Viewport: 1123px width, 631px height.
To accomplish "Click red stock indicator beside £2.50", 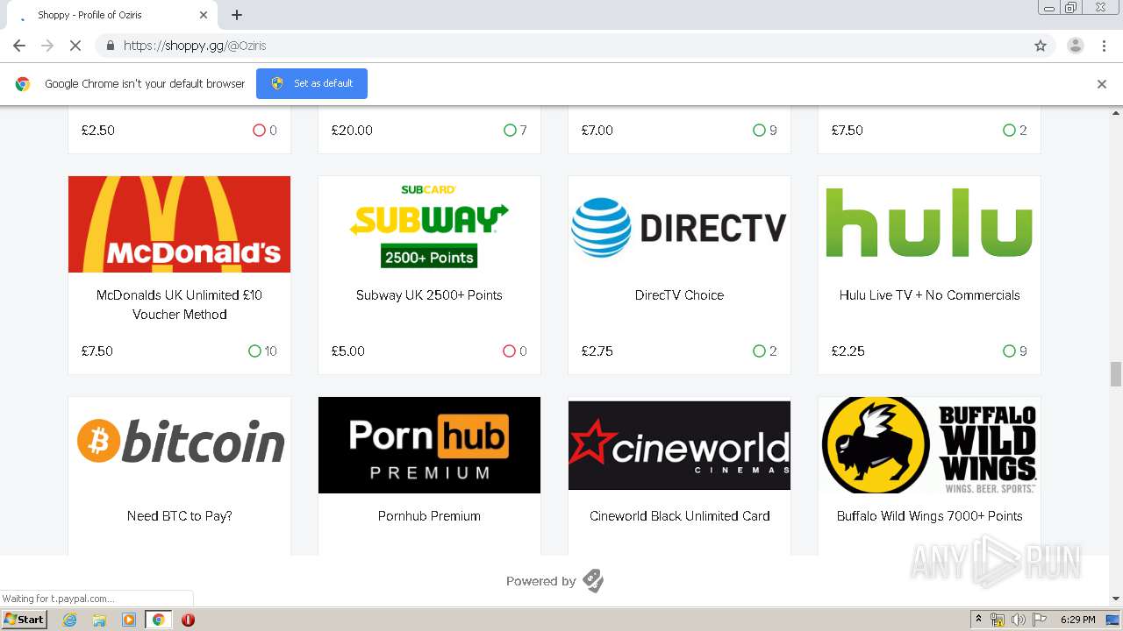I will [x=265, y=131].
